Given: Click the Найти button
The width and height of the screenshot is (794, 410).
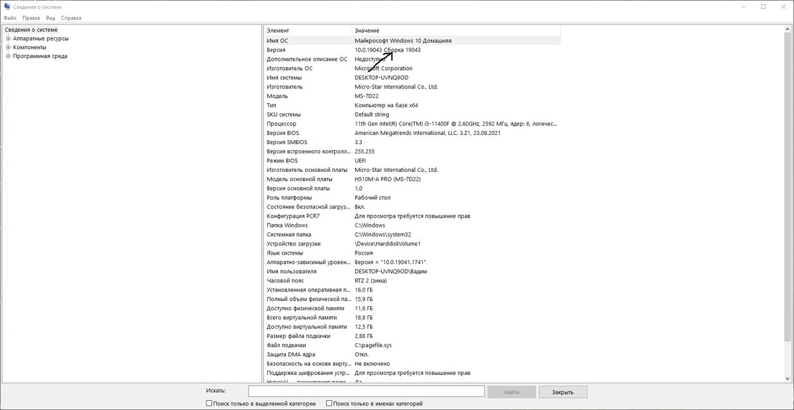Looking at the screenshot, I should (x=511, y=391).
